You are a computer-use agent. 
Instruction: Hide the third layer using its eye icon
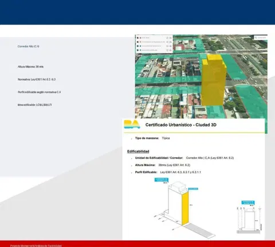click(171, 46)
